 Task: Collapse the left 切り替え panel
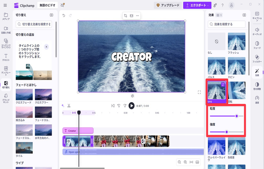pyautogui.click(x=51, y=15)
